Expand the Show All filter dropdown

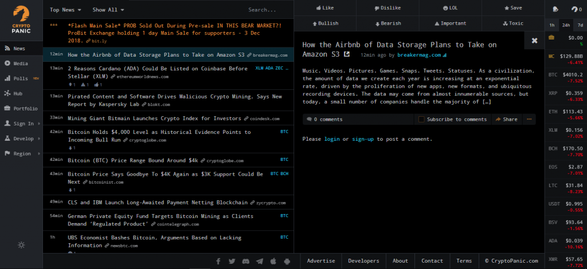click(108, 10)
